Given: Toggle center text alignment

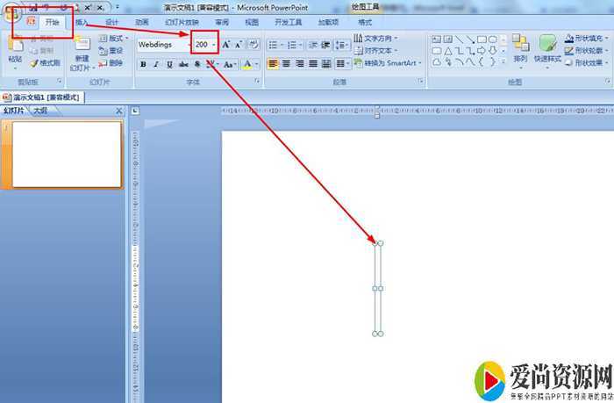Looking at the screenshot, I should 286,64.
